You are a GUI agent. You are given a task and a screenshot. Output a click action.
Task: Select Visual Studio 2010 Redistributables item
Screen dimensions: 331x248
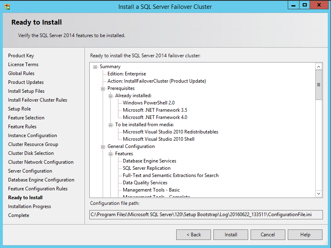coord(171,132)
